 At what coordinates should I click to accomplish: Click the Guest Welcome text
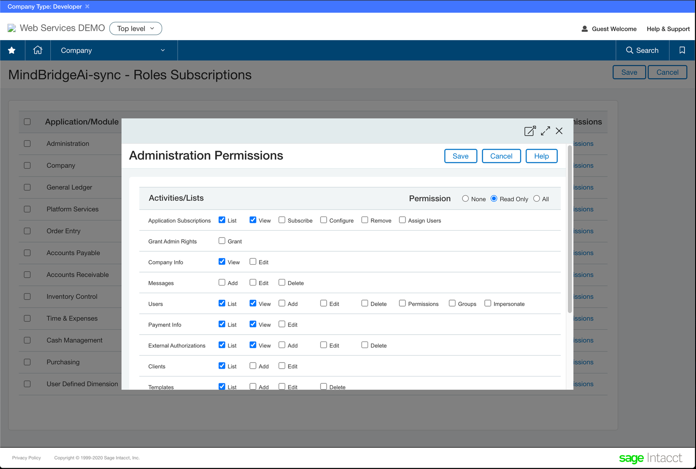point(614,29)
